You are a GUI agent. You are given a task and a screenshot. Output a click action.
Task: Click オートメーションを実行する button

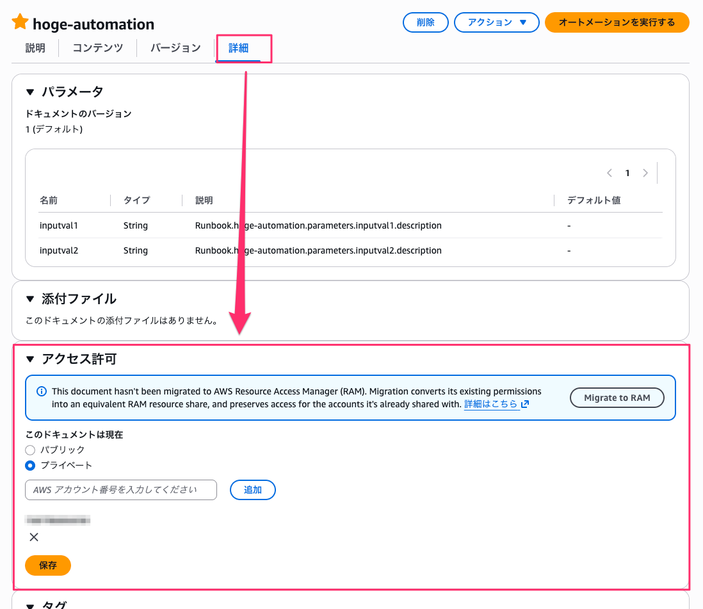pyautogui.click(x=617, y=22)
